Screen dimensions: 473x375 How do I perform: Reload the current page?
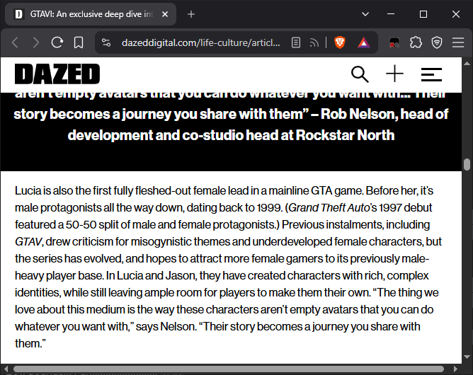coord(57,42)
